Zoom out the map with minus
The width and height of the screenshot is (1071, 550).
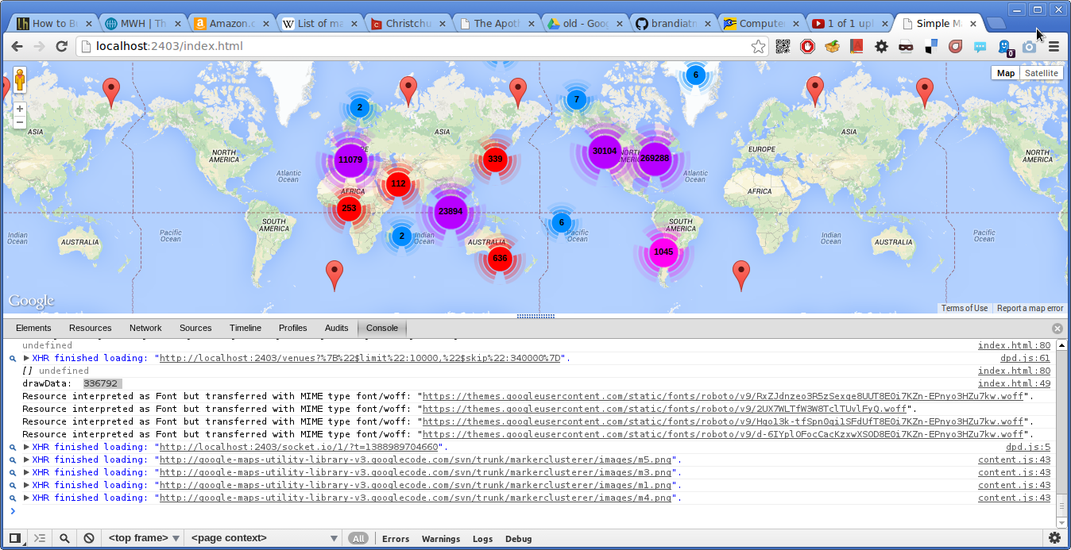[20, 122]
